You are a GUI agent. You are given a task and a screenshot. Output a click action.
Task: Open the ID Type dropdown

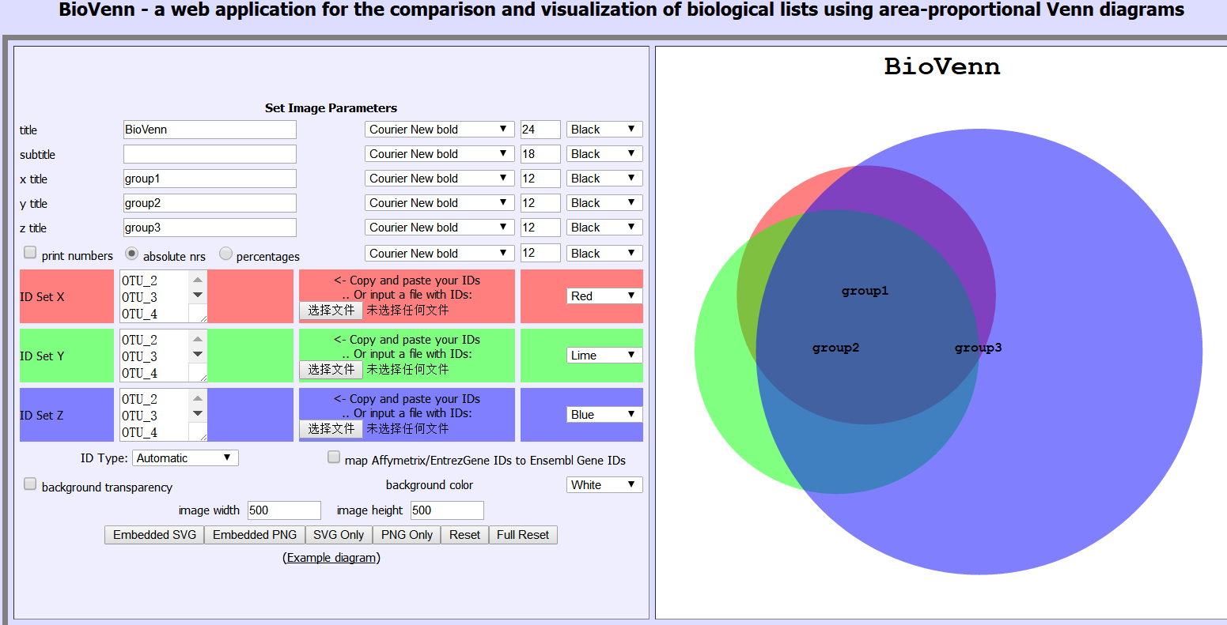[184, 457]
